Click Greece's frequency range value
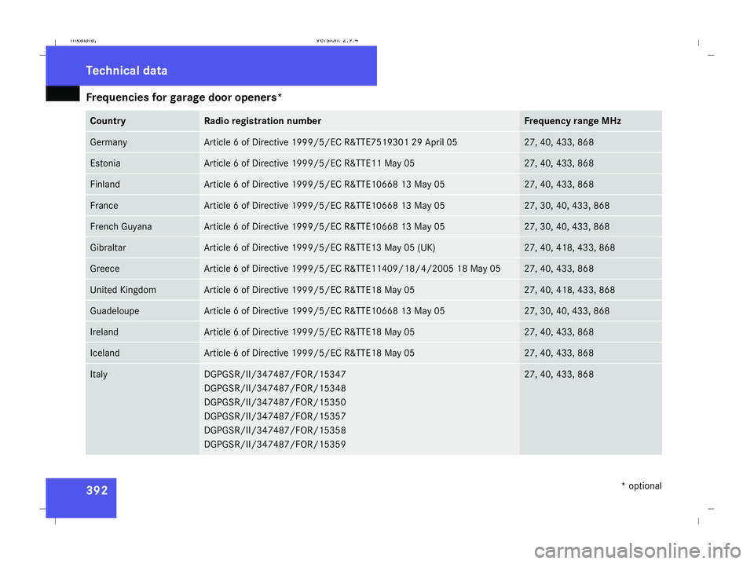This screenshot has height=564, width=754. tap(558, 269)
